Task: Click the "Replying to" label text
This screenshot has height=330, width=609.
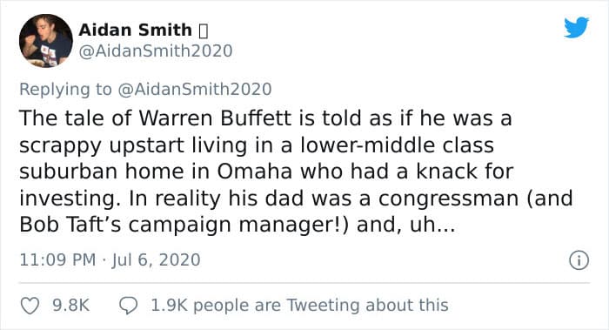Action: tap(65, 90)
